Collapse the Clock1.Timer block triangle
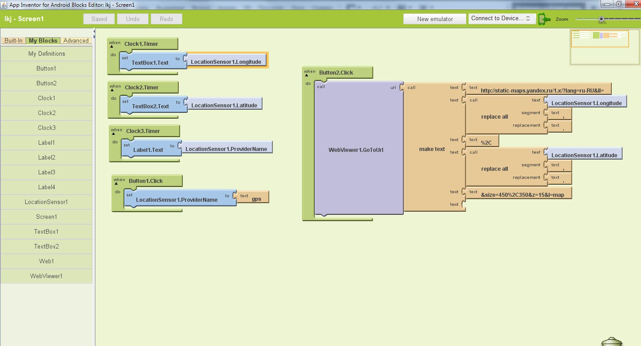Screen dimensions: 641x346 pyautogui.click(x=112, y=46)
